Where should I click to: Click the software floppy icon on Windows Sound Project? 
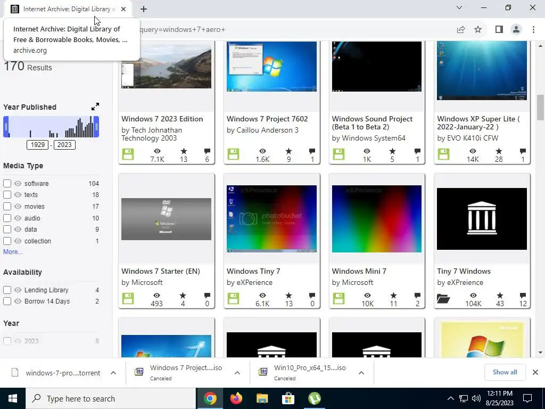point(338,154)
